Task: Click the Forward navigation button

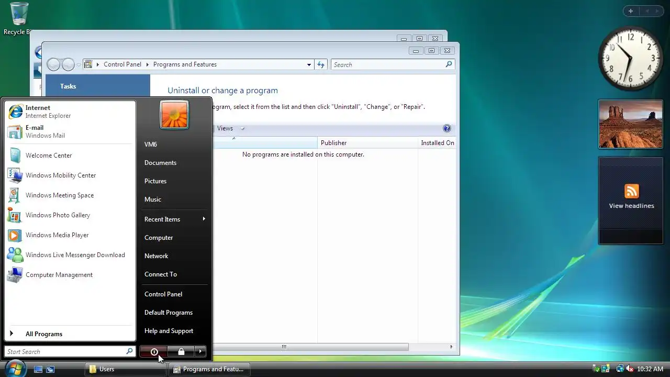Action: pyautogui.click(x=69, y=64)
